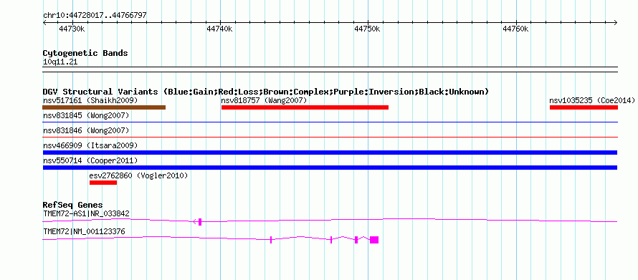The height and width of the screenshot is (280, 638).
Task: Open the esv2762860 (Vogler2010) label
Action: tap(138, 175)
